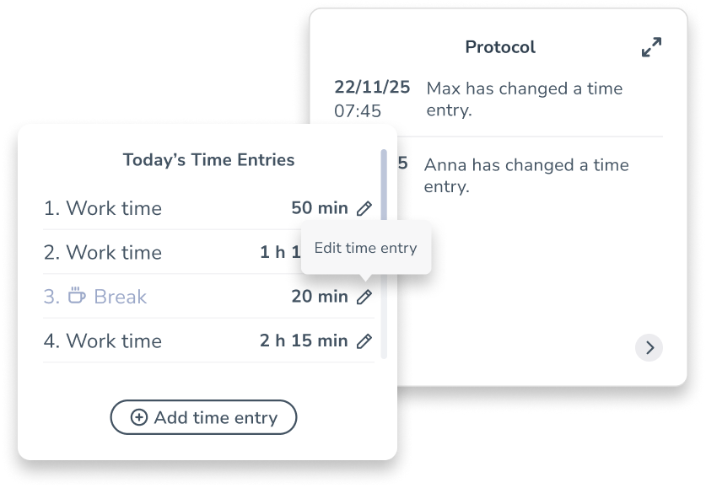Click the pencil icon on the second Work time row
The height and width of the screenshot is (488, 706).
pos(364,252)
